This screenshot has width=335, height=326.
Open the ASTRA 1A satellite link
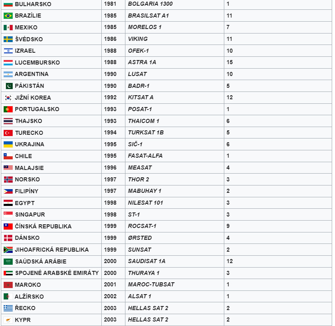[x=142, y=63]
